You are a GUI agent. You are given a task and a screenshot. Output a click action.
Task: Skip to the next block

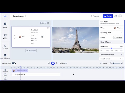[57, 63]
